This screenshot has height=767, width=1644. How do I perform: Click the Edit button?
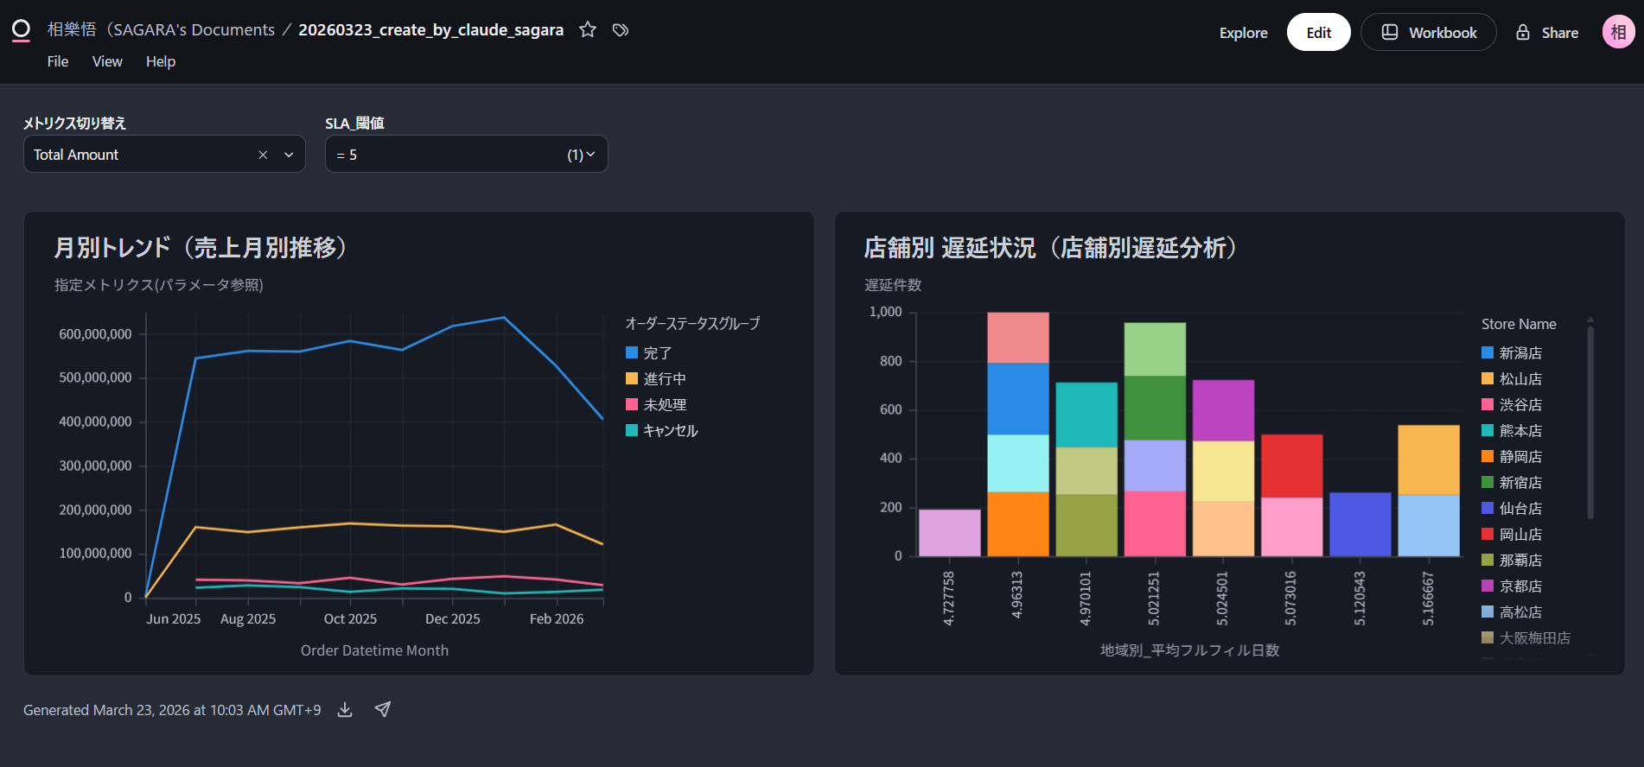1318,33
